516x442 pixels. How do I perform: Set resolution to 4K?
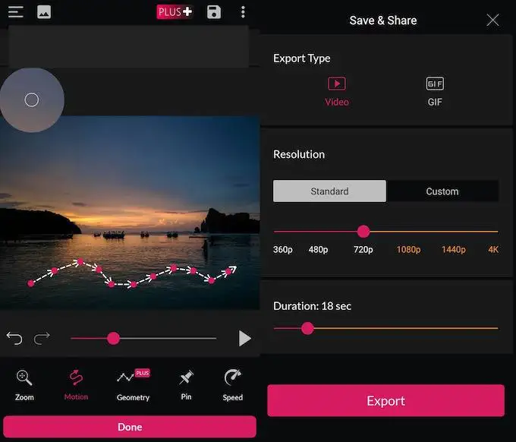(493, 250)
